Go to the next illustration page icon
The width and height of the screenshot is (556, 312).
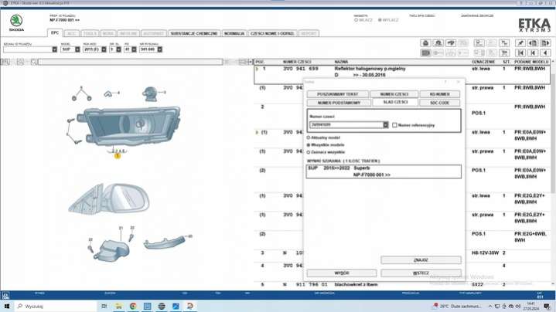click(545, 42)
